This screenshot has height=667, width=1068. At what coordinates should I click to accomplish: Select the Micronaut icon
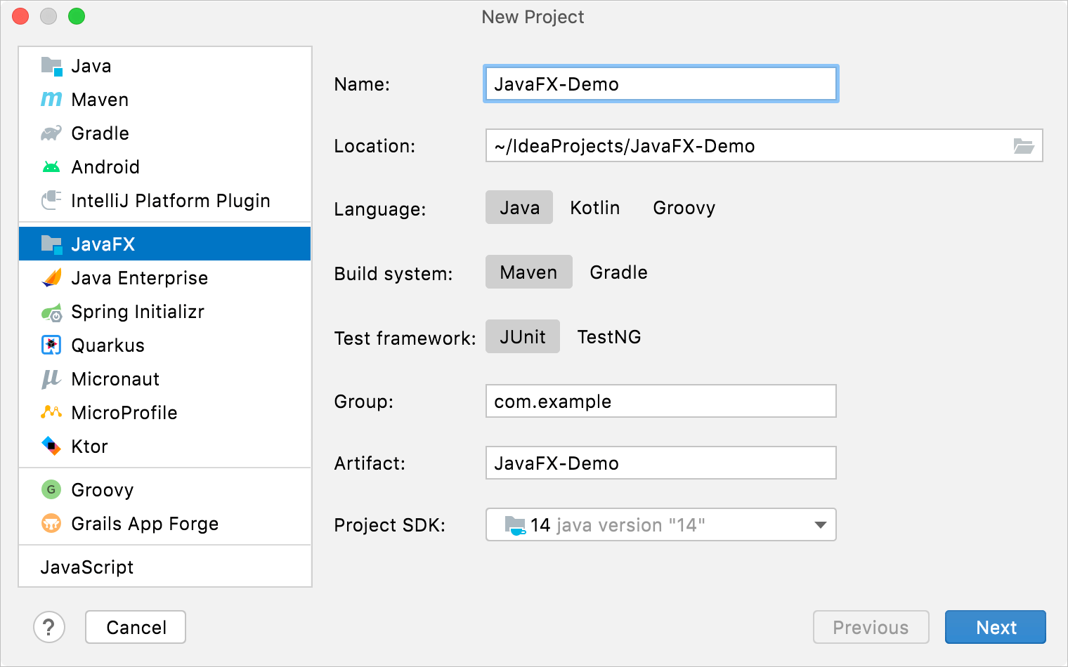click(x=51, y=378)
